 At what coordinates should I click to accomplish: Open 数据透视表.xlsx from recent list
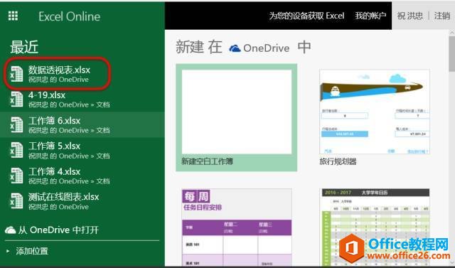59,74
